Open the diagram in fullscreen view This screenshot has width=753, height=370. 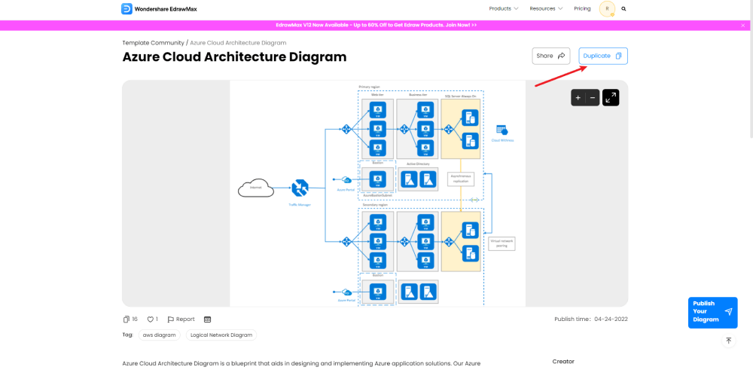click(611, 97)
